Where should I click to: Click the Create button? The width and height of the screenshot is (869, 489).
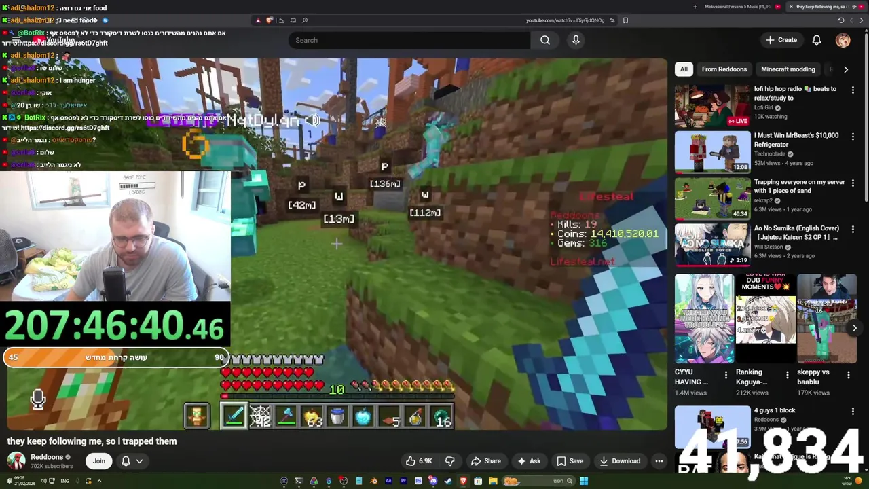click(781, 40)
